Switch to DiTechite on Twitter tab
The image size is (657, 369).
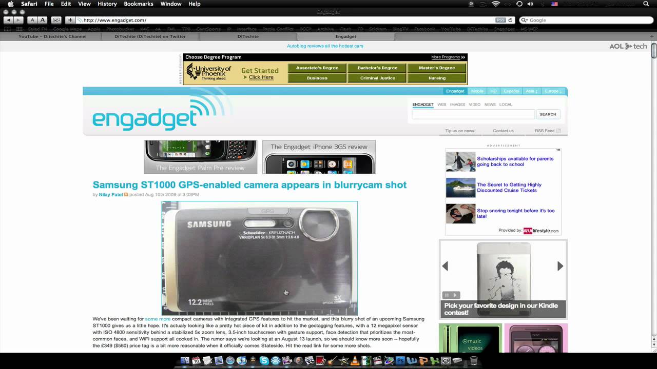(150, 36)
